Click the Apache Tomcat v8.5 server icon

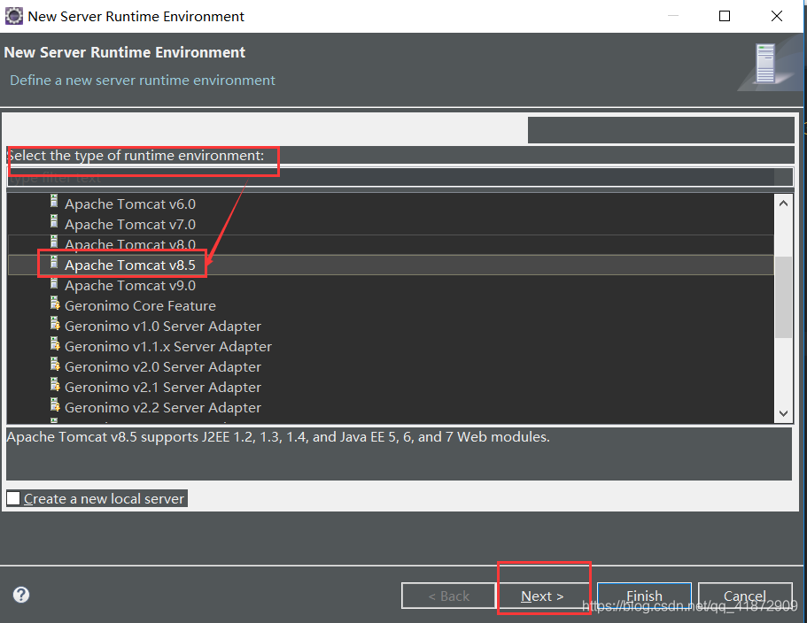click(54, 262)
